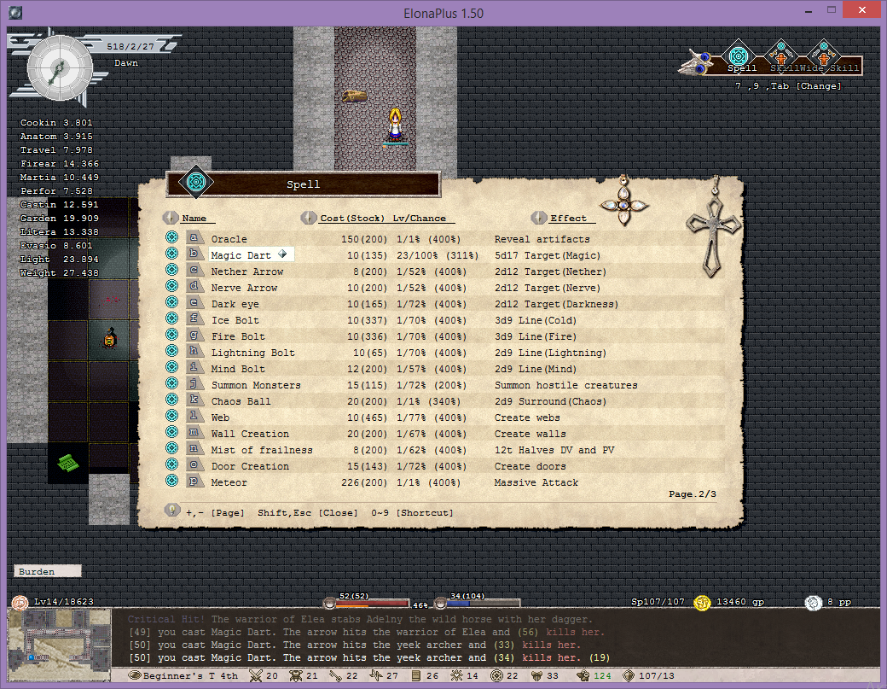Click the 'h' key icon for Lightning Bolt

tap(194, 351)
